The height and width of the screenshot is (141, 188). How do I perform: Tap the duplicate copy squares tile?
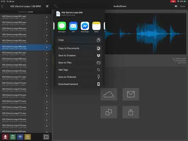point(108,112)
